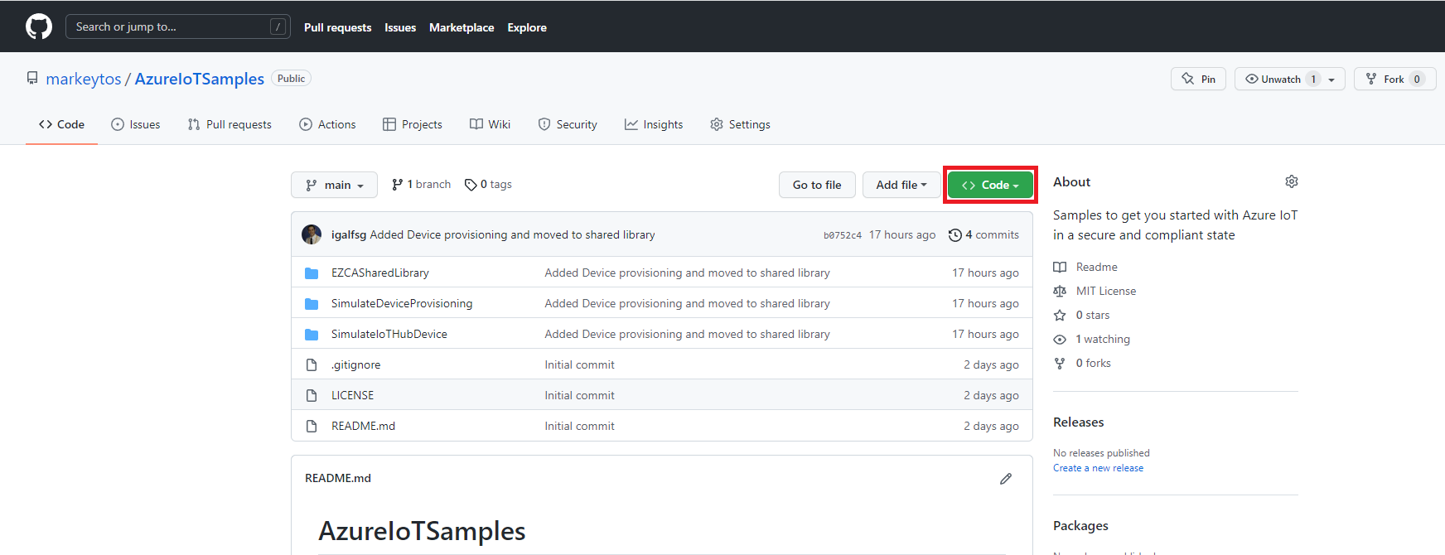Fork the repository using Fork button

click(x=1395, y=80)
